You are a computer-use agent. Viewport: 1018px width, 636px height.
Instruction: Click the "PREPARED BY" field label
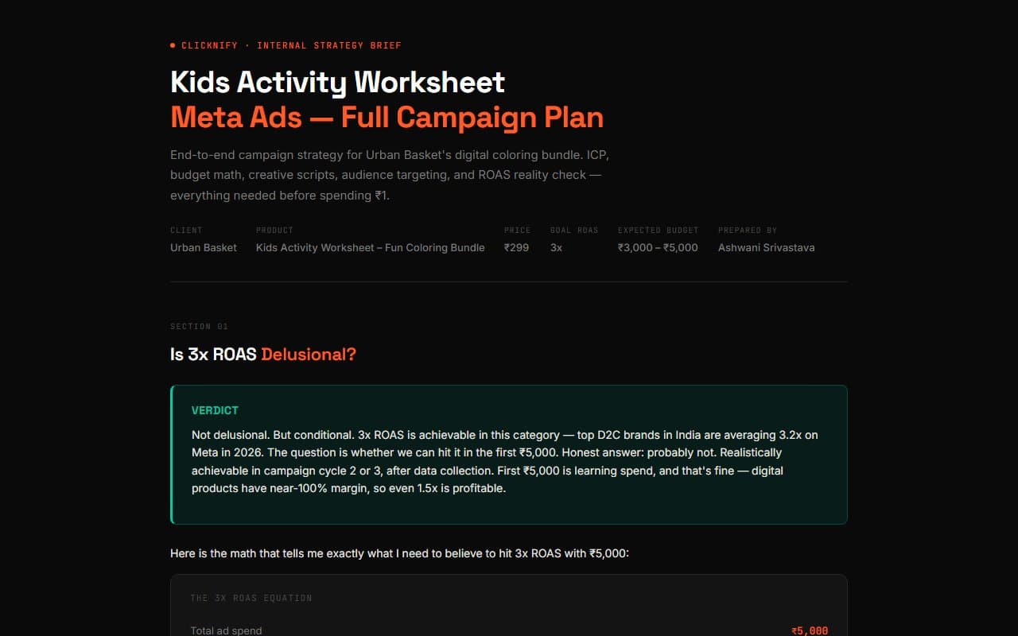click(748, 231)
